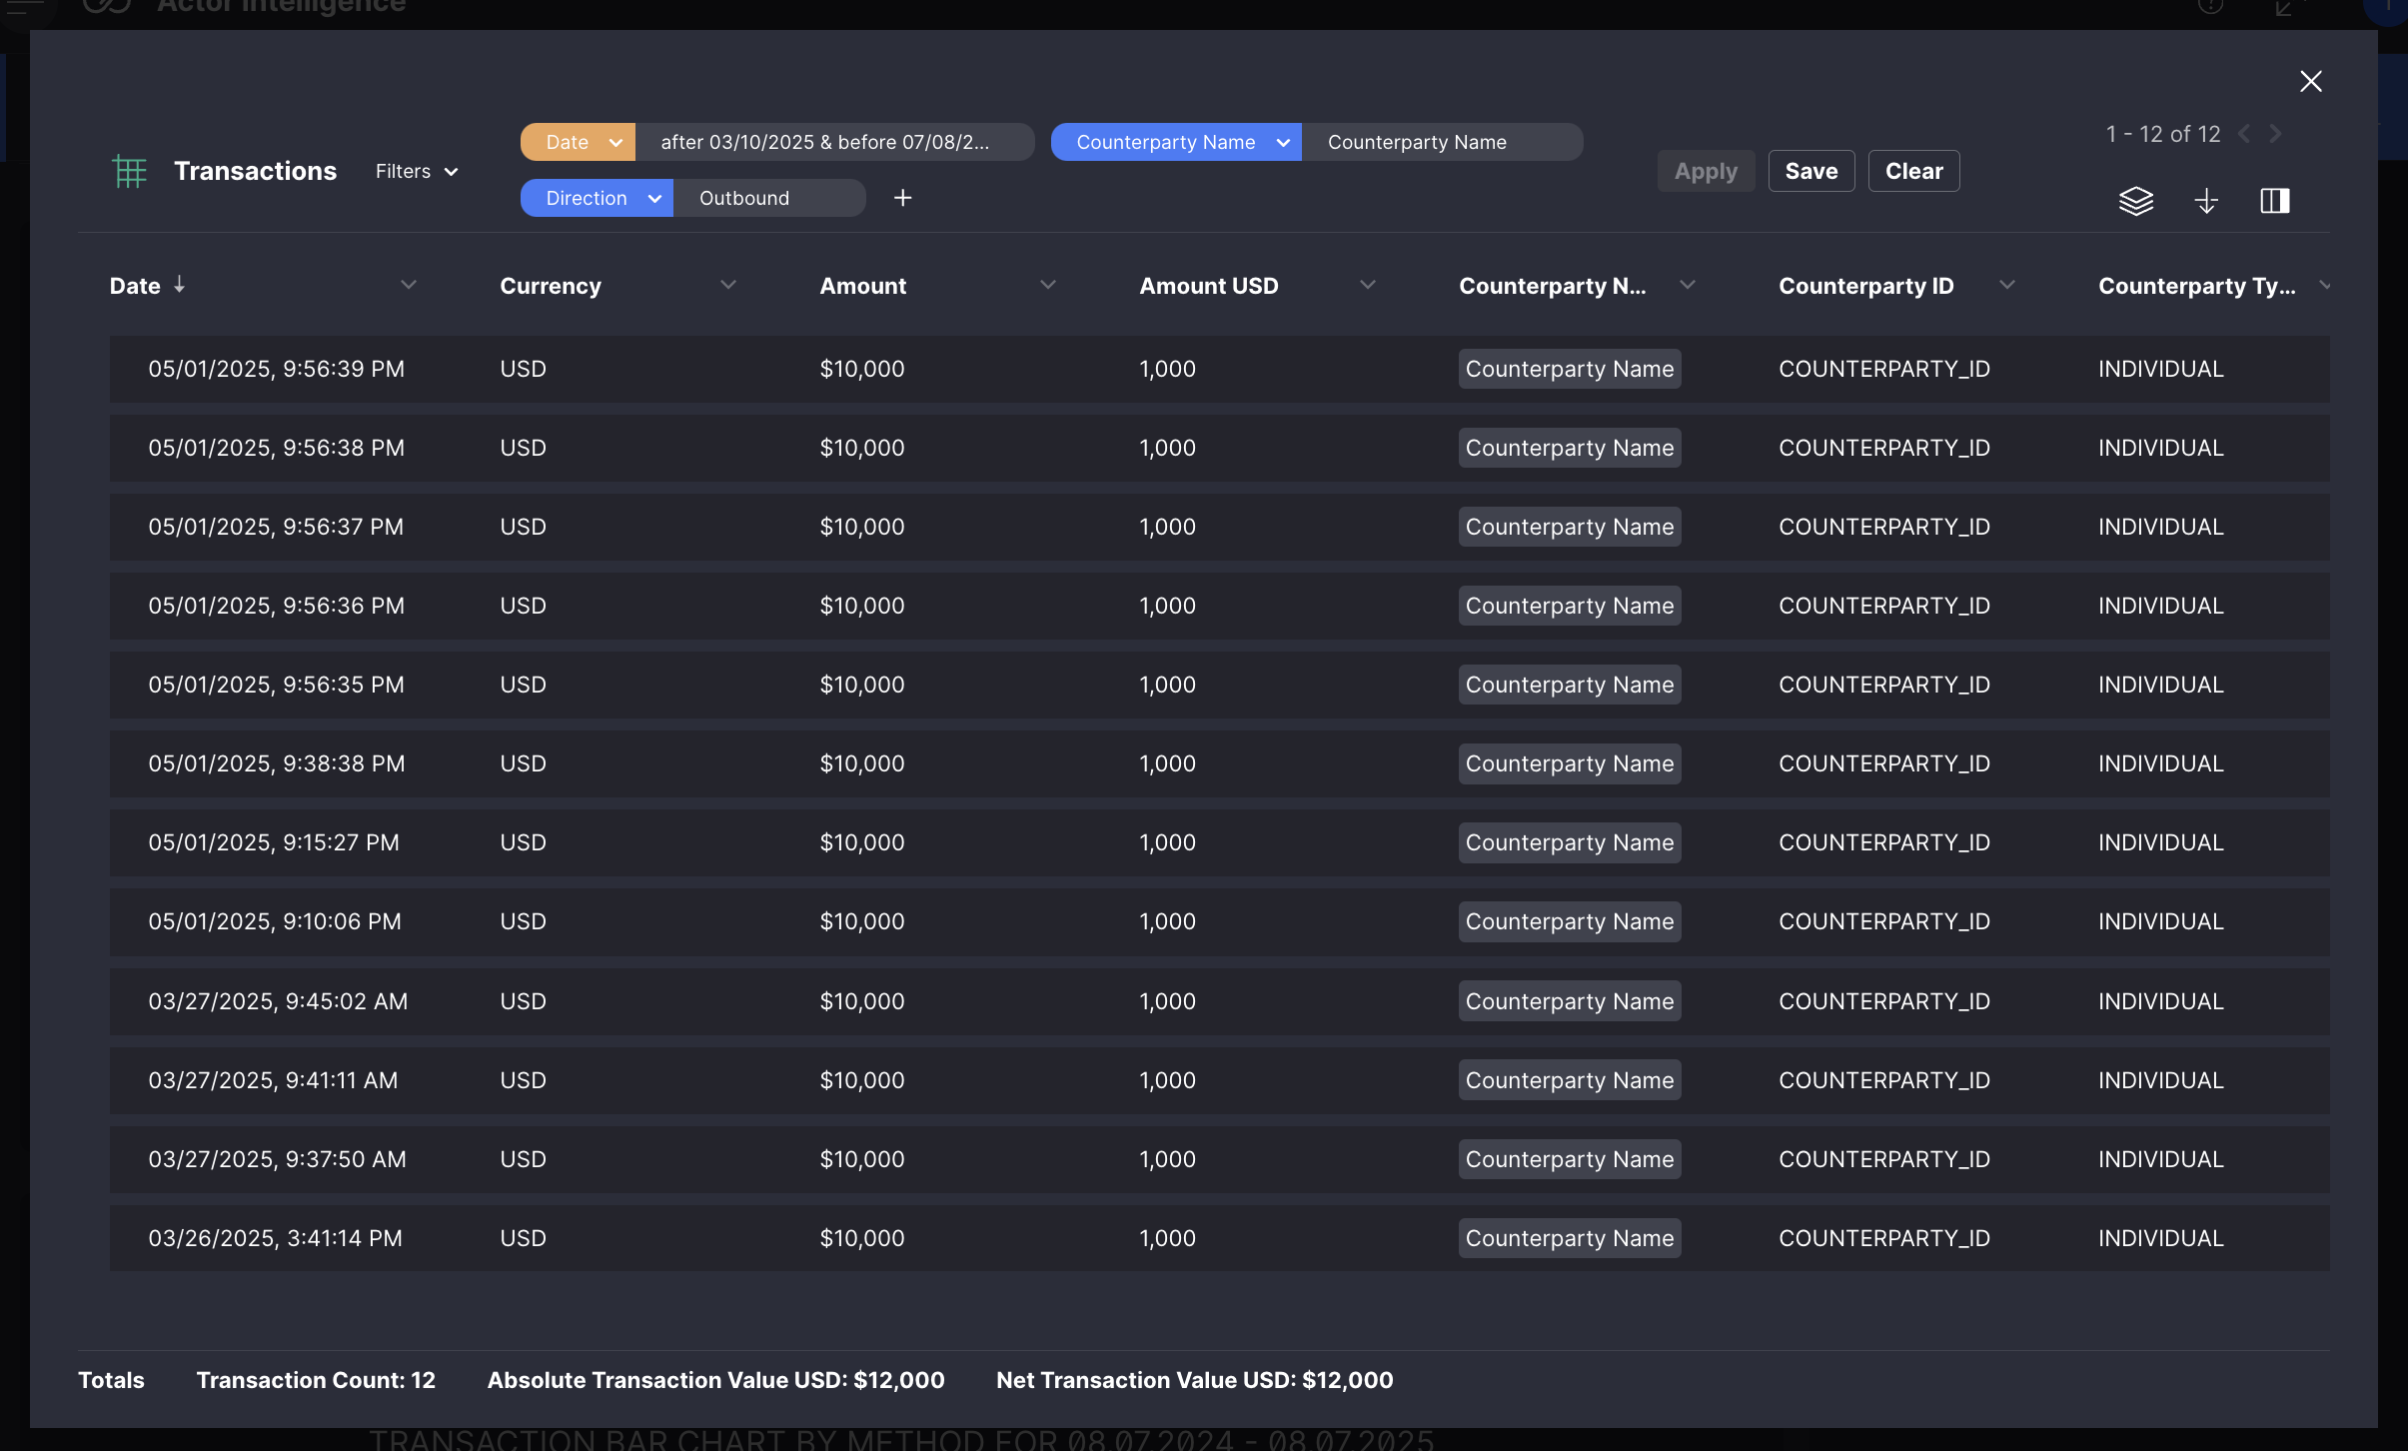The height and width of the screenshot is (1451, 2408).
Task: Click the Save filters button
Action: (1810, 171)
